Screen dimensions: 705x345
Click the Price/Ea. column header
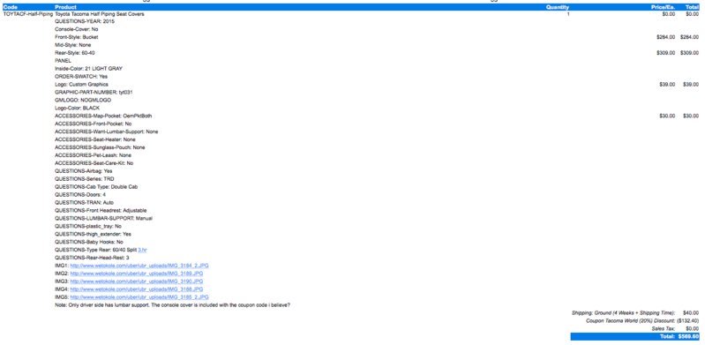[664, 7]
